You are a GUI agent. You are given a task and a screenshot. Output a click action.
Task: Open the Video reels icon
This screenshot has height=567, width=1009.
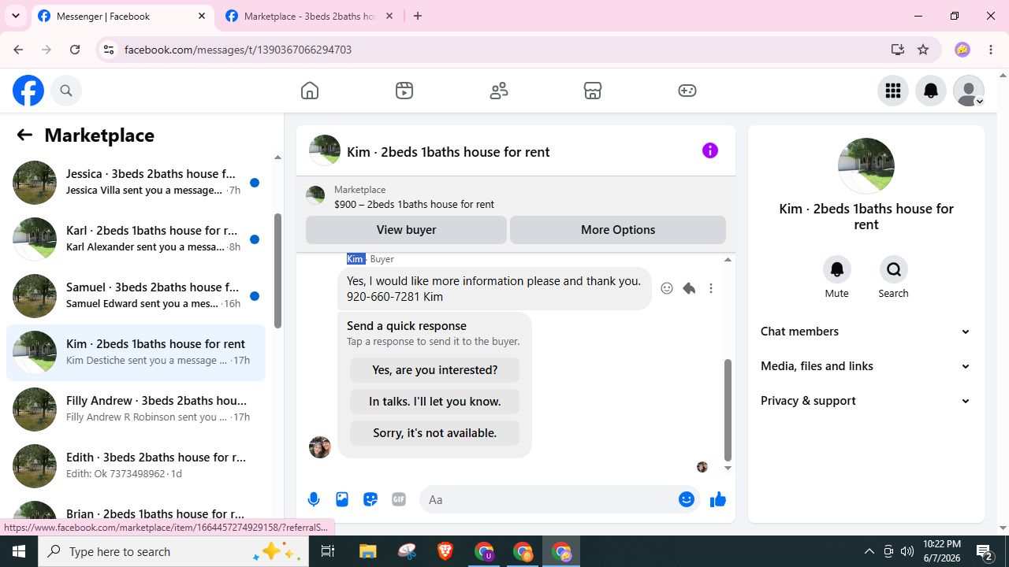point(404,91)
